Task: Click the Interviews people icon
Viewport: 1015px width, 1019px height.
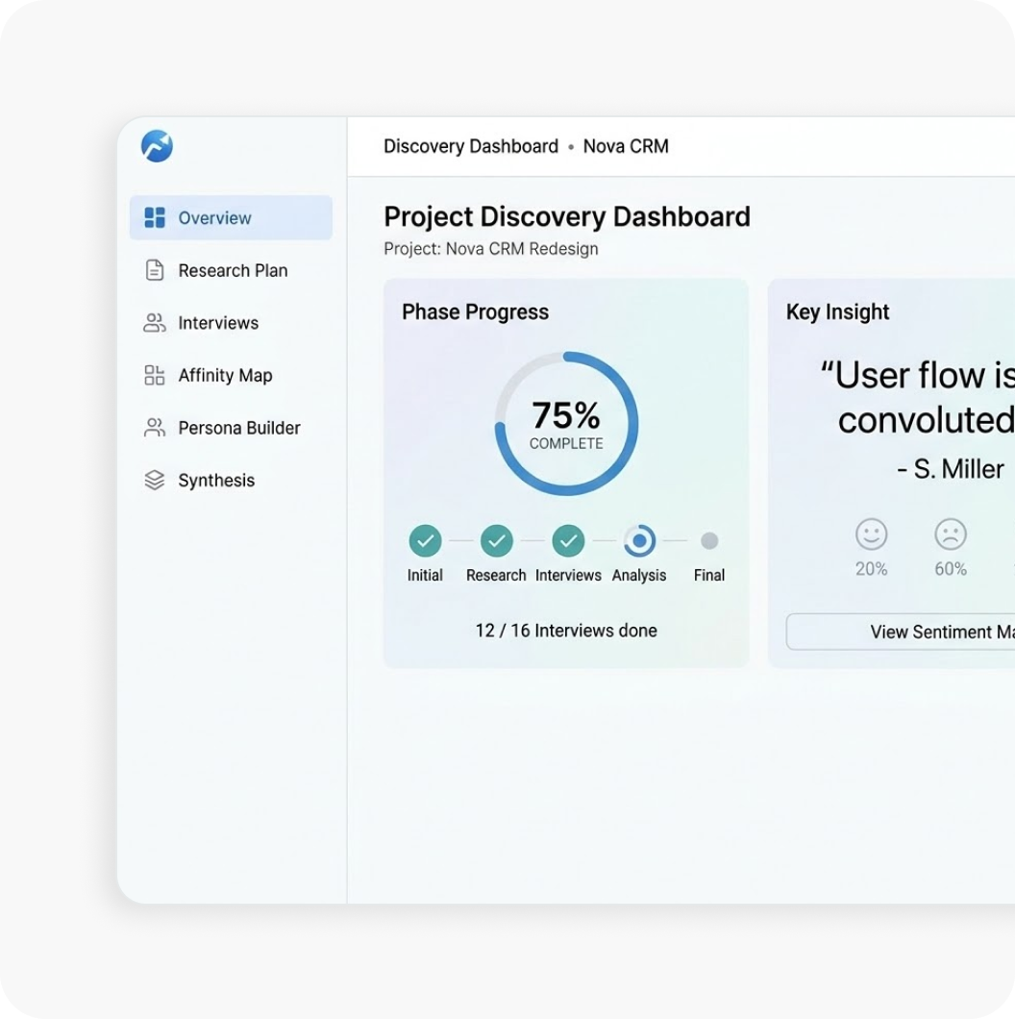Action: [x=155, y=322]
